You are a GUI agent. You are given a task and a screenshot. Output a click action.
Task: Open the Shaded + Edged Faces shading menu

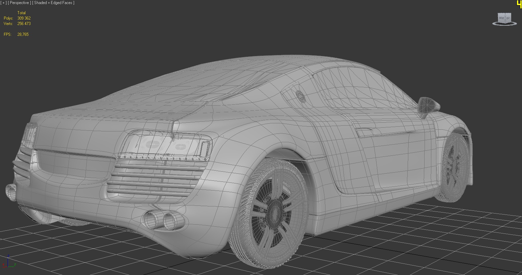pos(53,3)
